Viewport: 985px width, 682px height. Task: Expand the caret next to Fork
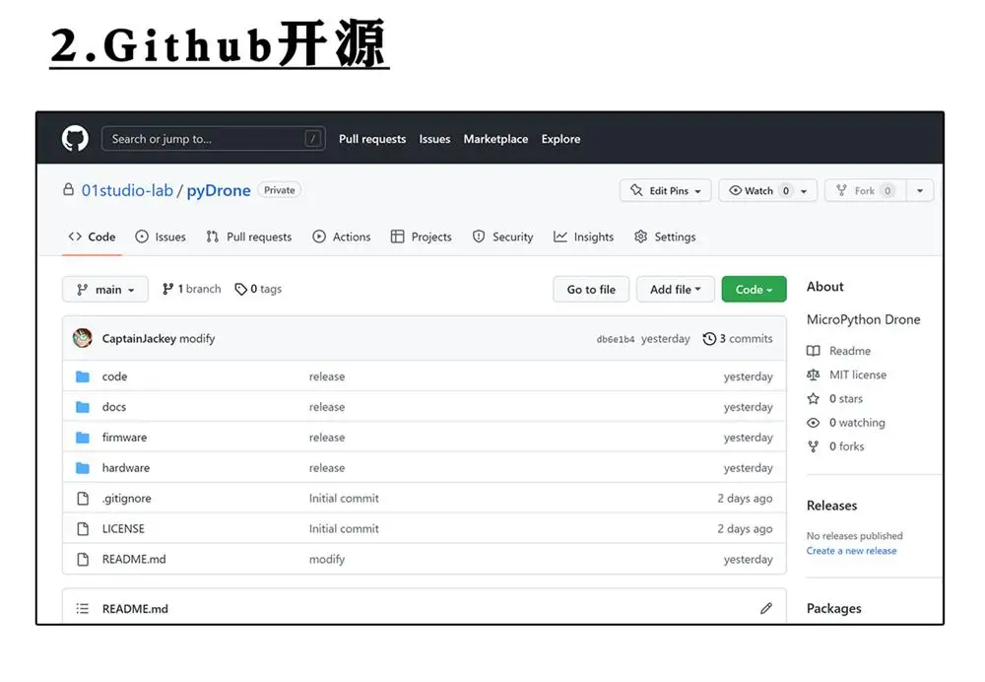[x=920, y=190]
